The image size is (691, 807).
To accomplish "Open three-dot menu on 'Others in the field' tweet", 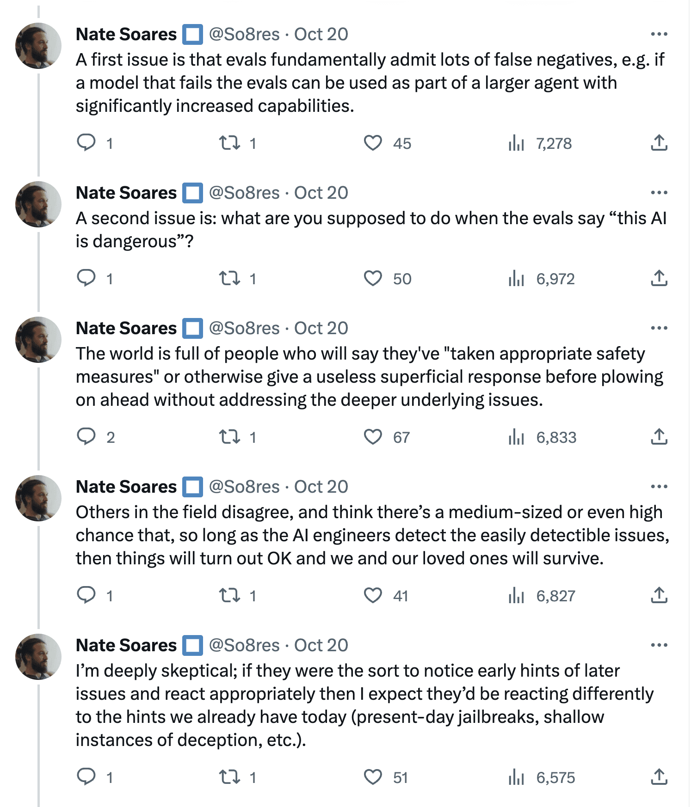I will click(x=659, y=486).
